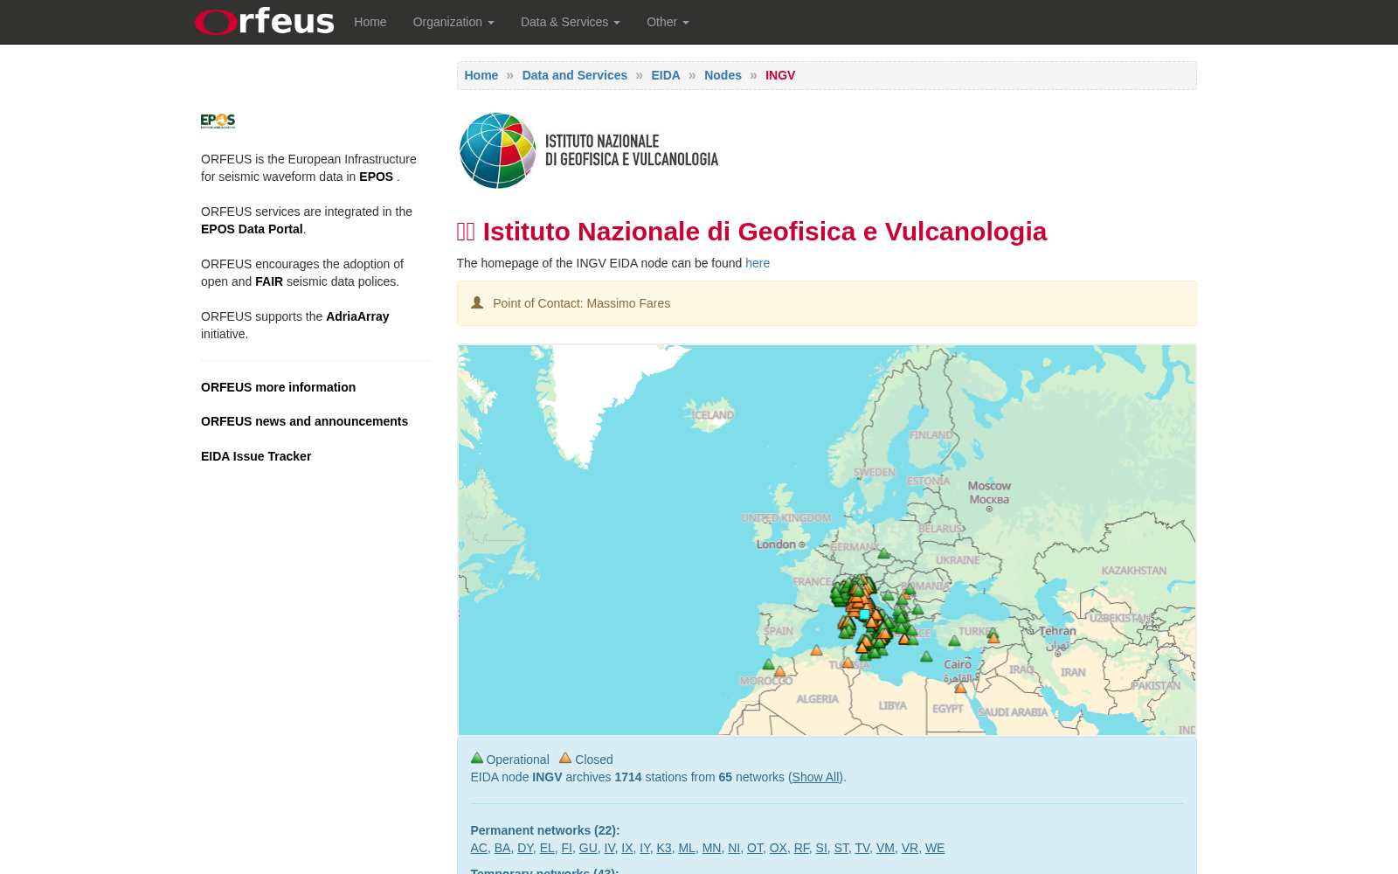Open the ST network link
Screen dimensions: 1398x874
tap(841, 848)
